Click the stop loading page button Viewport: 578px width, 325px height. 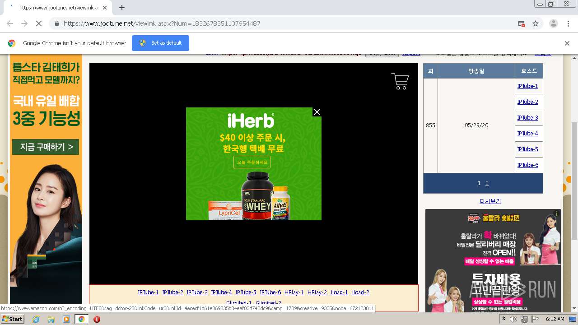point(39,23)
